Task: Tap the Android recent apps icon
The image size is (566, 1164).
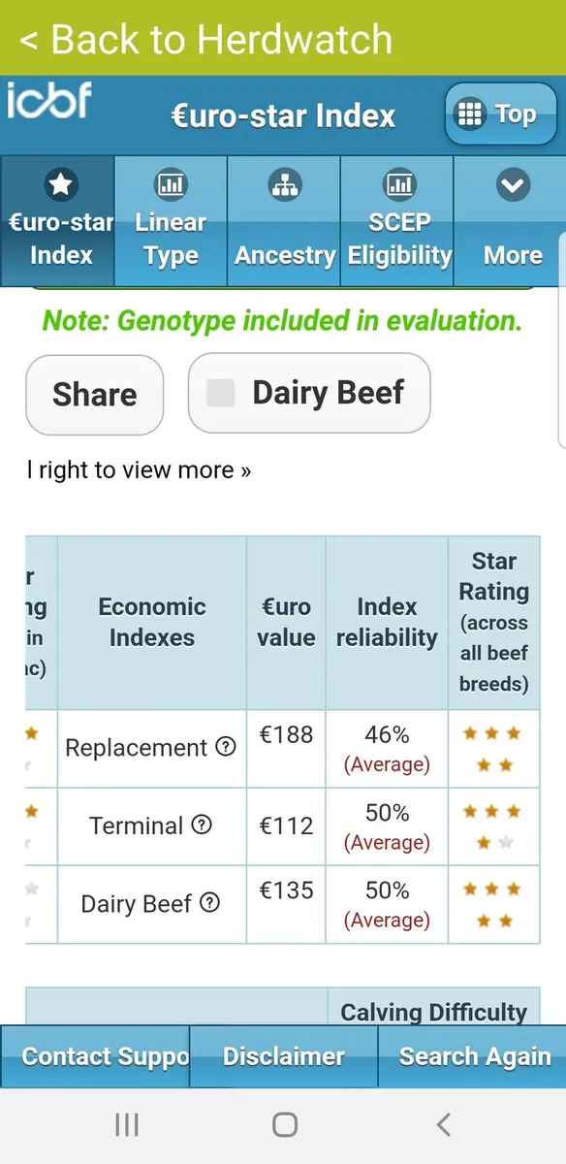Action: (127, 1124)
